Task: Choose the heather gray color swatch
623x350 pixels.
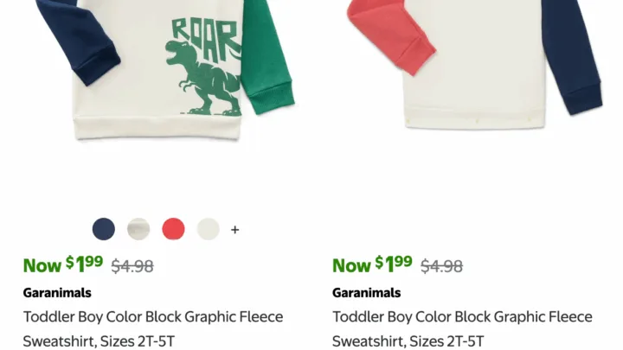Action: pyautogui.click(x=138, y=229)
